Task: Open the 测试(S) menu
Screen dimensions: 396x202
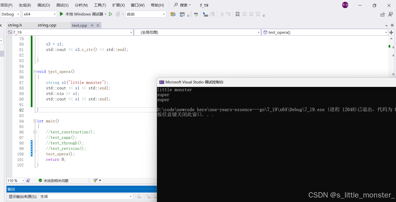Action: [x=62, y=5]
